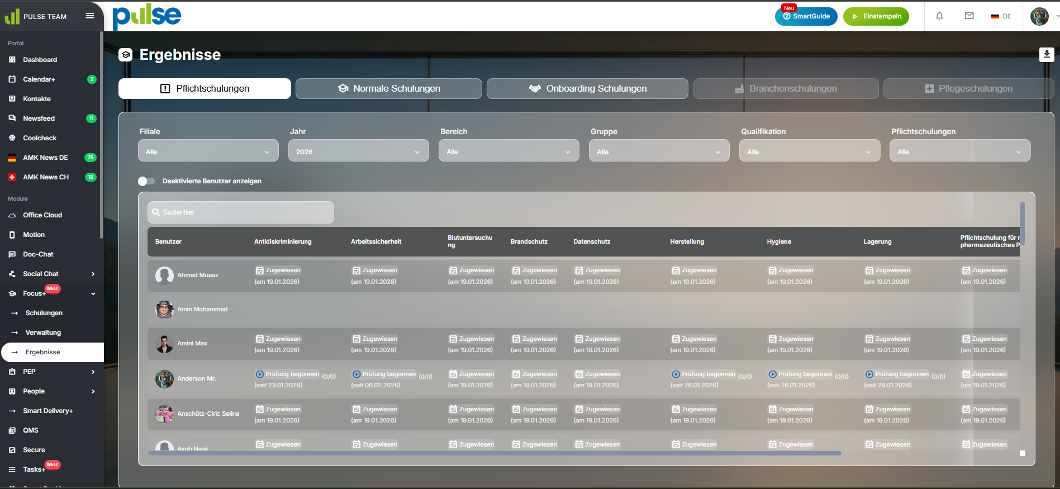Expand the Social Chat submenu

click(93, 274)
